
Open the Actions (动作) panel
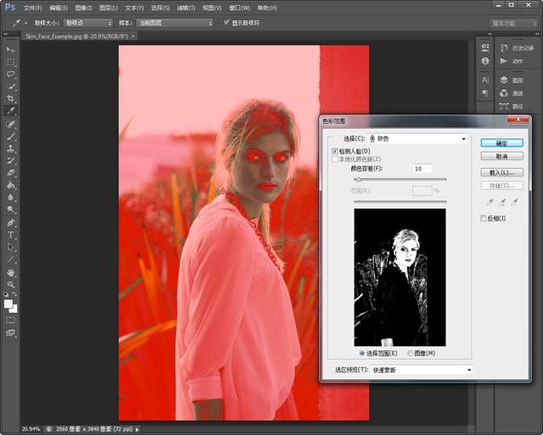(512, 61)
